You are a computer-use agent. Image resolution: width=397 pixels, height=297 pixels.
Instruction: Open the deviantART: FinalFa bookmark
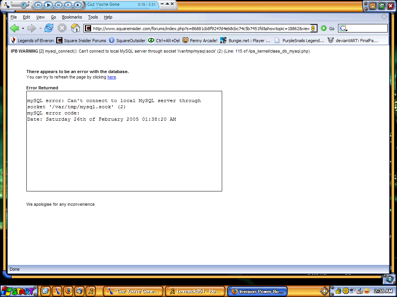coord(353,40)
